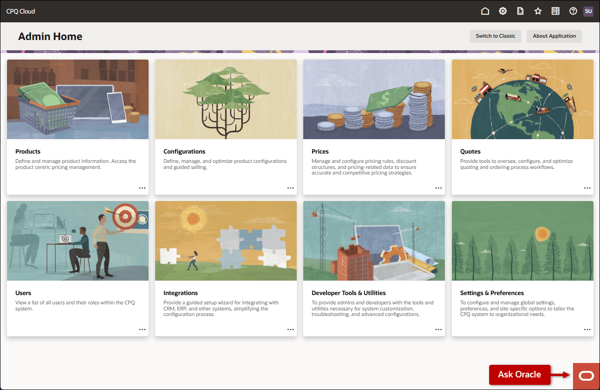
Task: Open more actions on the Users card
Action: click(142, 329)
